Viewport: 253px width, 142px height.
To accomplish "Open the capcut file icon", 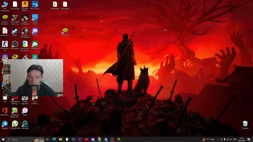I will click(x=5, y=32).
